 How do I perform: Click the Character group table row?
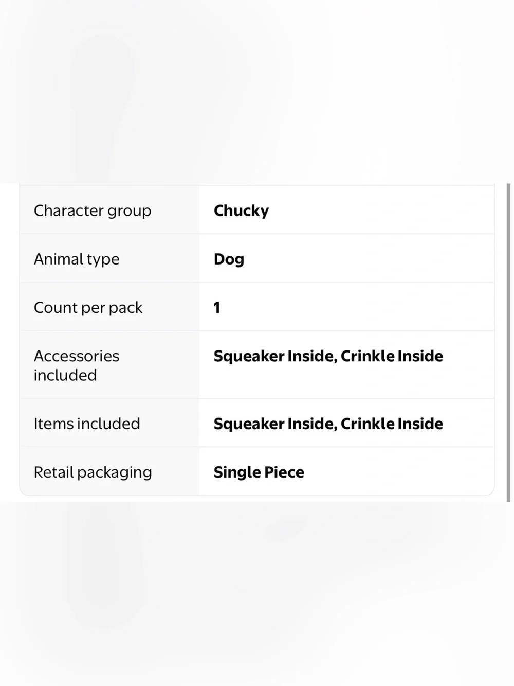[257, 210]
